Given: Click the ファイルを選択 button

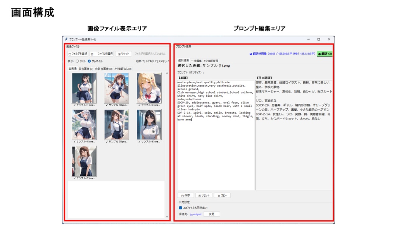Looking at the screenshot, I should pos(102,54).
